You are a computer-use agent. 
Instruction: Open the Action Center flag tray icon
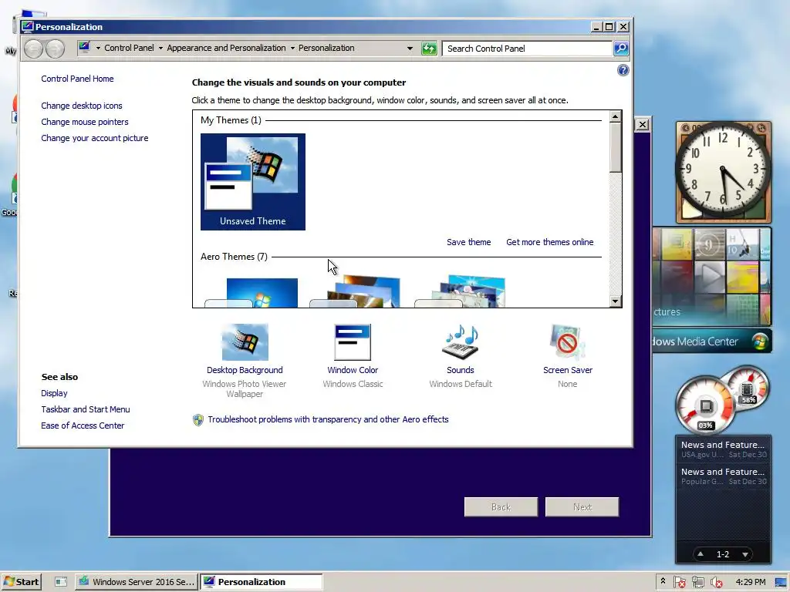(x=679, y=583)
